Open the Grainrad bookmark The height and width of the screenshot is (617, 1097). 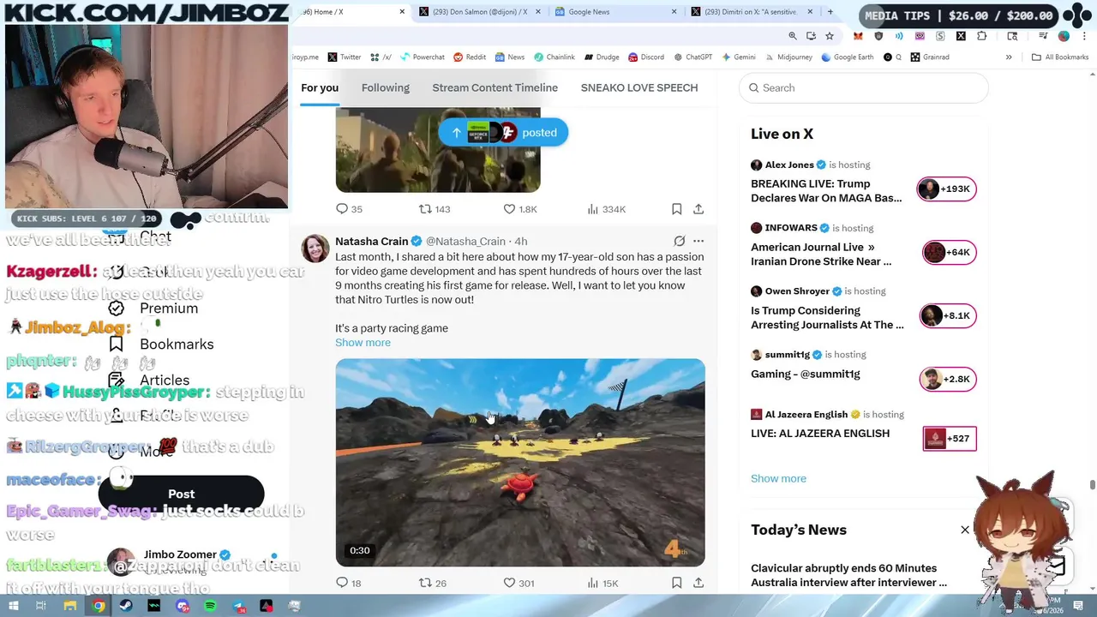(x=930, y=57)
